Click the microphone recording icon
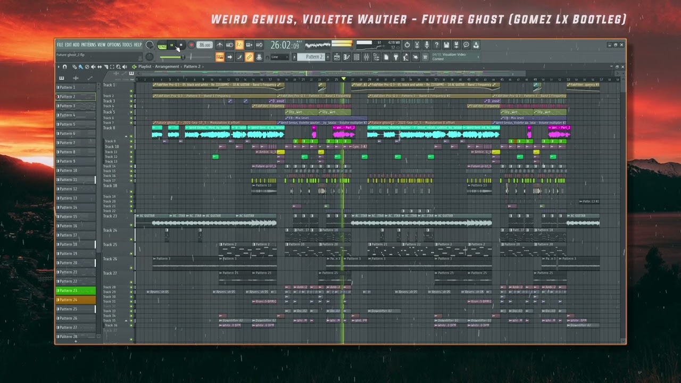The width and height of the screenshot is (681, 383). pyautogui.click(x=427, y=45)
